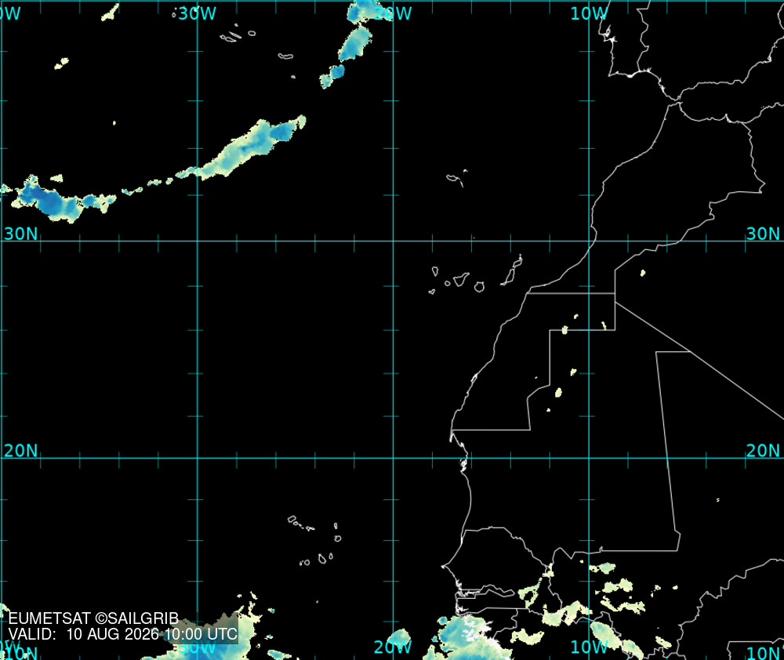This screenshot has height=660, width=784.
Task: Click the VALID 10 AUG 2026 timestamp
Action: coord(122,634)
